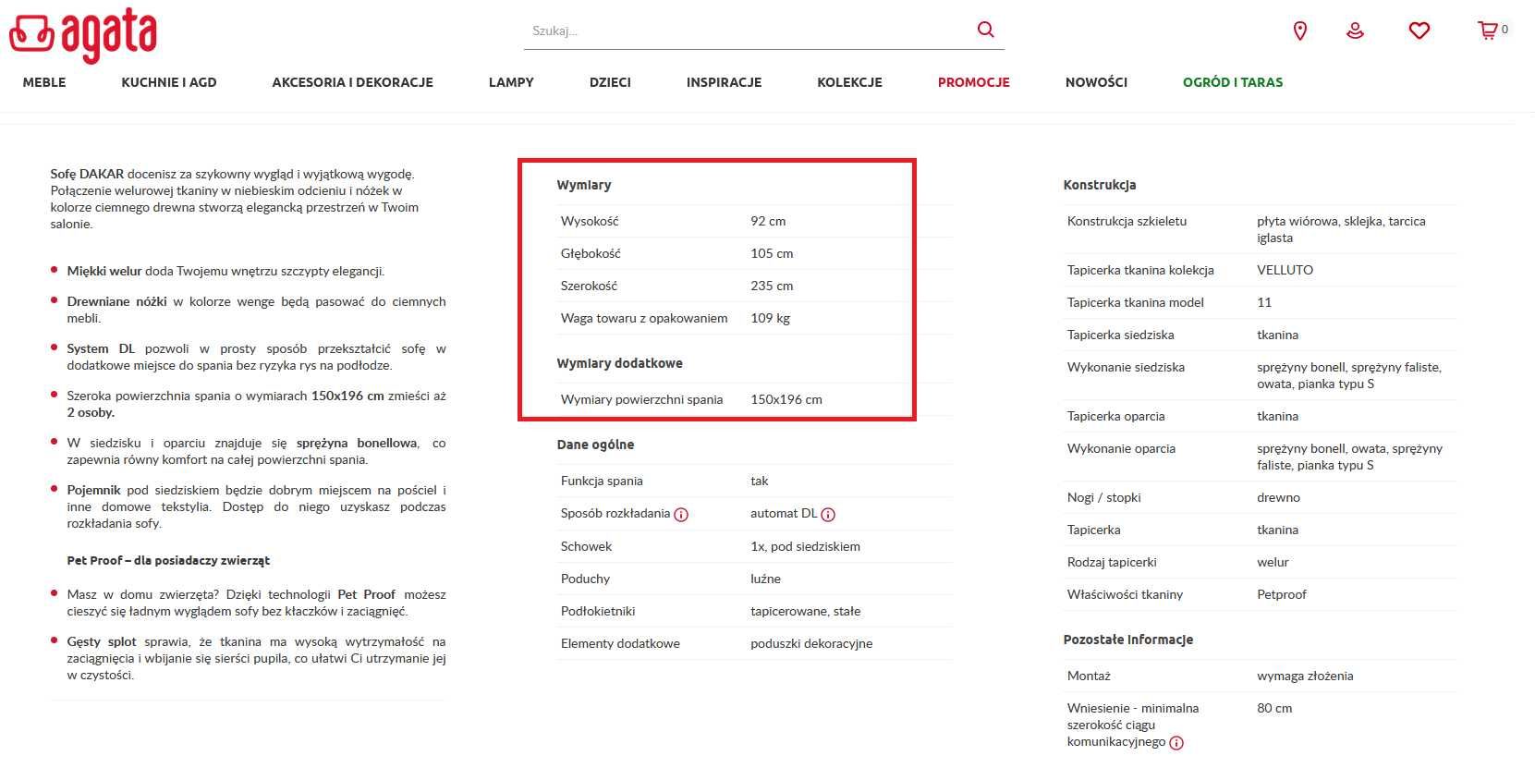Click the Pojemnik bullet text

pyautogui.click(x=256, y=506)
